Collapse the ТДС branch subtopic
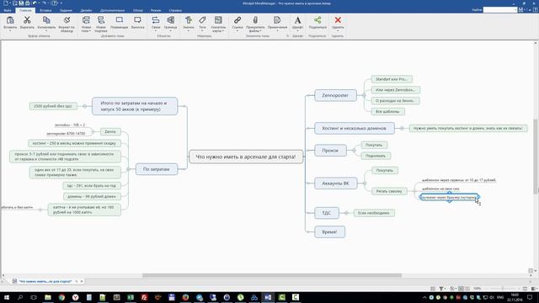The height and width of the screenshot is (303, 539). pos(346,213)
